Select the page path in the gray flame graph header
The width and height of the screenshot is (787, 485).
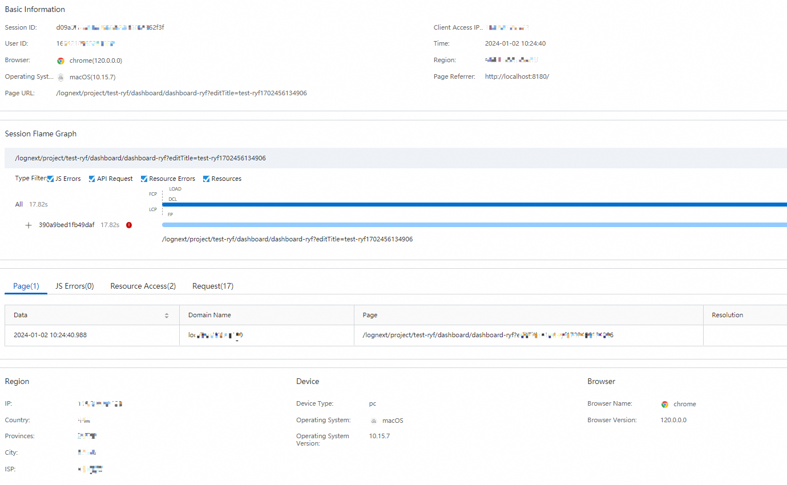pyautogui.click(x=140, y=158)
